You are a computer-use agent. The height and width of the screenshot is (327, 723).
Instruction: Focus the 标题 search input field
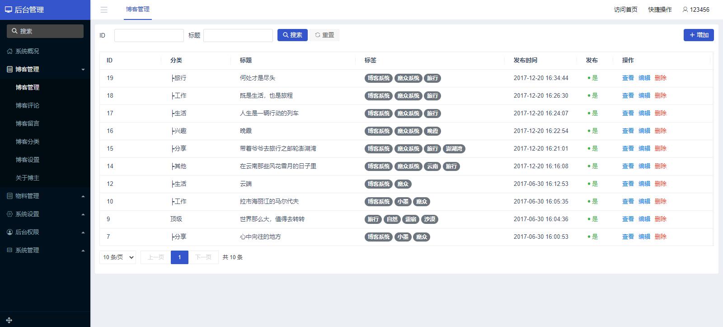(238, 35)
